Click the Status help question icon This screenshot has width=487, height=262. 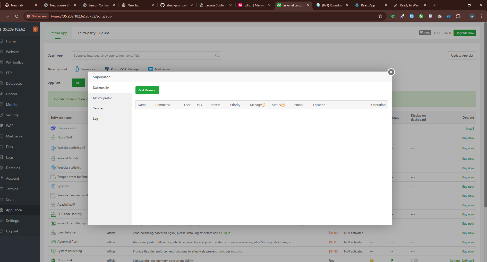283,105
